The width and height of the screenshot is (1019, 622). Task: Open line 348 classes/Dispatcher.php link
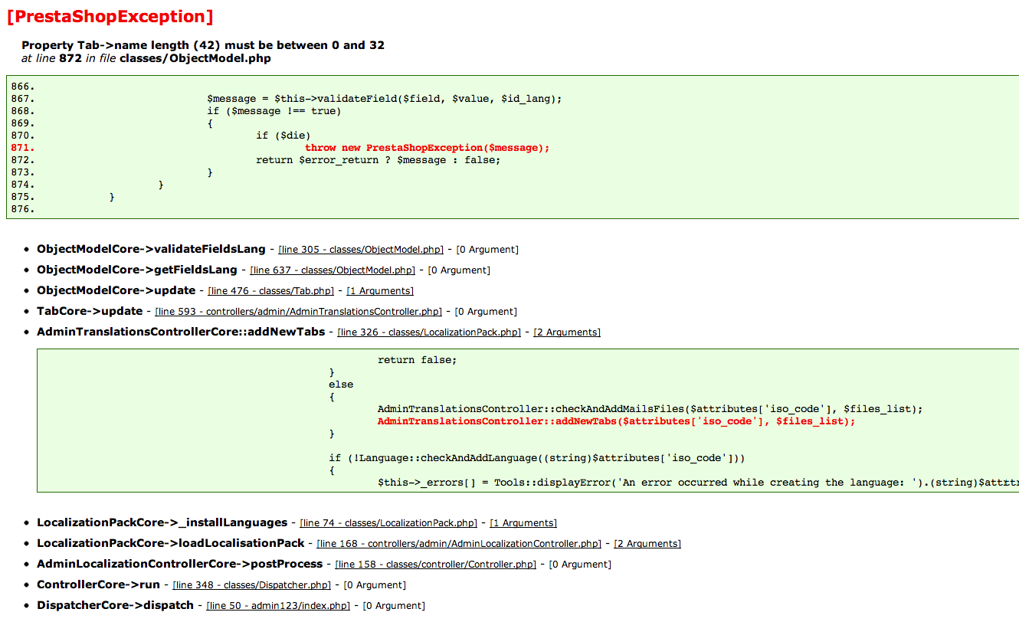click(252, 585)
